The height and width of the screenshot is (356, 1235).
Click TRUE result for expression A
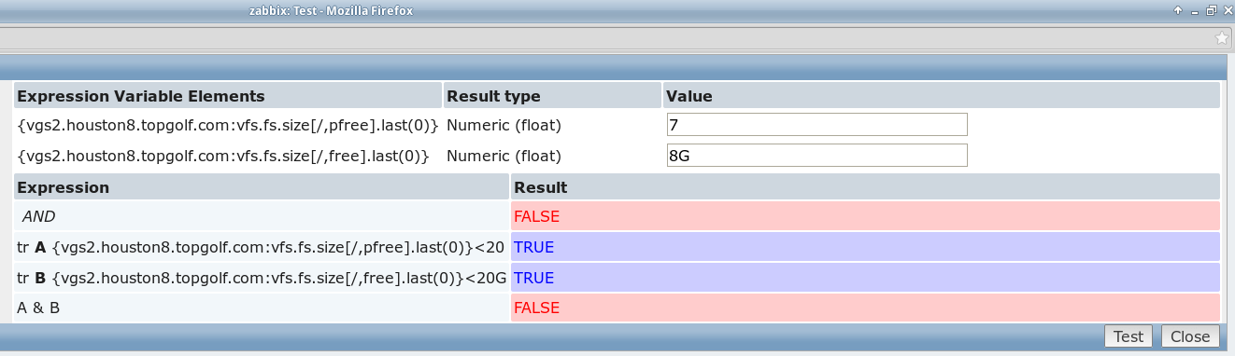866,247
